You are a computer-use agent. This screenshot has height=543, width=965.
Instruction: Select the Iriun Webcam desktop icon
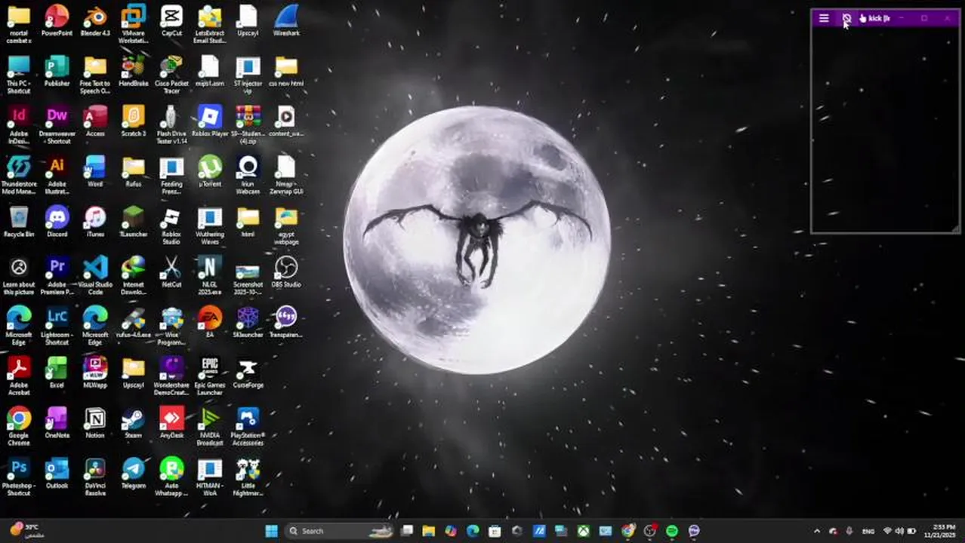pos(248,175)
